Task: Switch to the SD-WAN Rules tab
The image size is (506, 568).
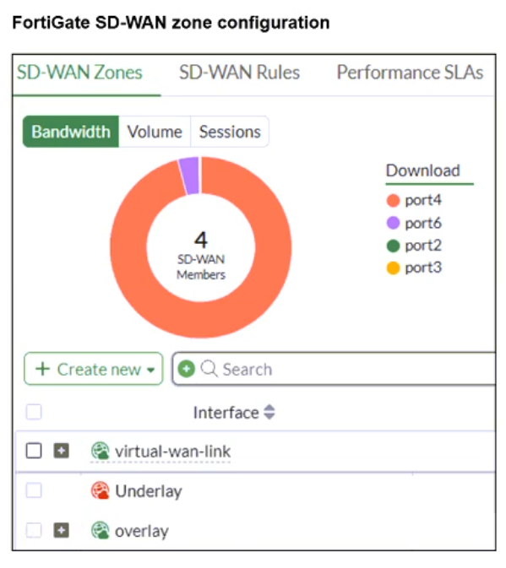Action: 239,72
